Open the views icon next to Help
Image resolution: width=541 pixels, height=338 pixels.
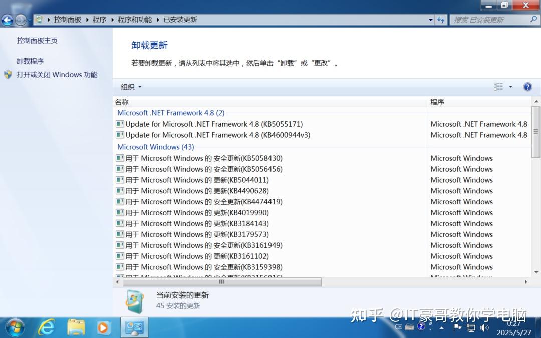[500, 86]
